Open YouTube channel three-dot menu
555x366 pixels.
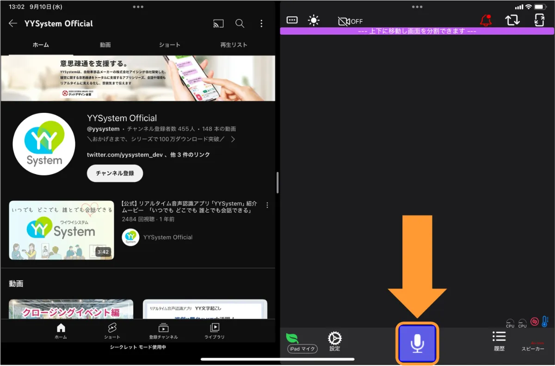tap(261, 24)
